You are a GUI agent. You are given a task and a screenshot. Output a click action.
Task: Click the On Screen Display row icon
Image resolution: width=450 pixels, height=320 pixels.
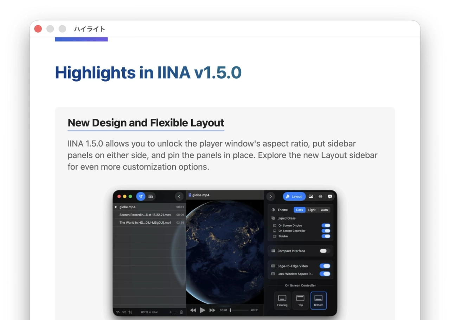(275, 226)
